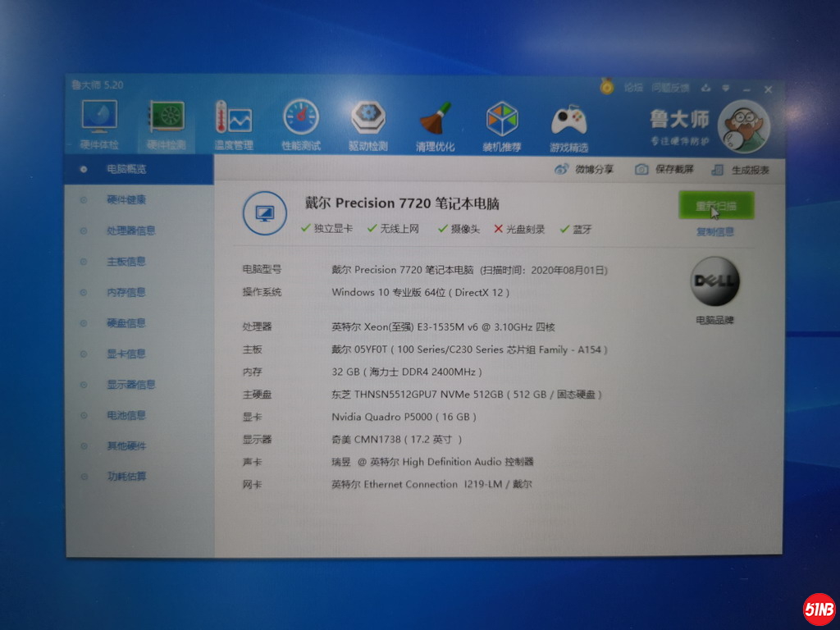Click the 蓝牙 feature indicator
This screenshot has height=630, width=840.
point(576,230)
